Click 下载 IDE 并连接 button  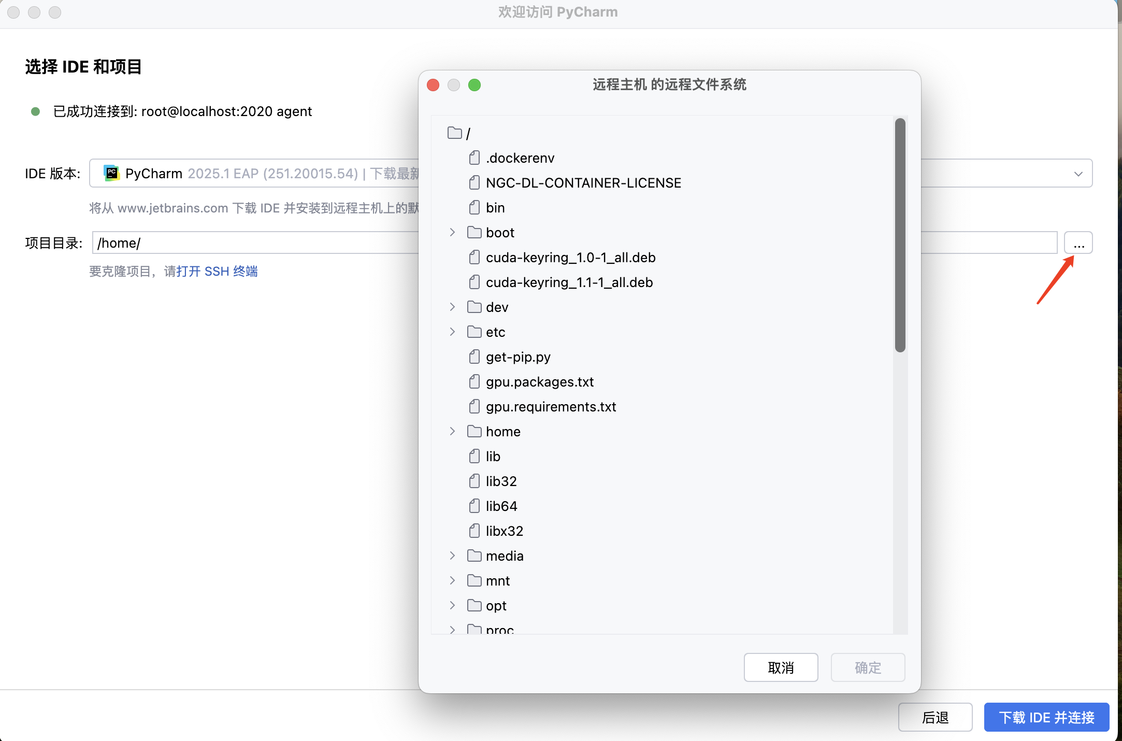[x=1046, y=717]
